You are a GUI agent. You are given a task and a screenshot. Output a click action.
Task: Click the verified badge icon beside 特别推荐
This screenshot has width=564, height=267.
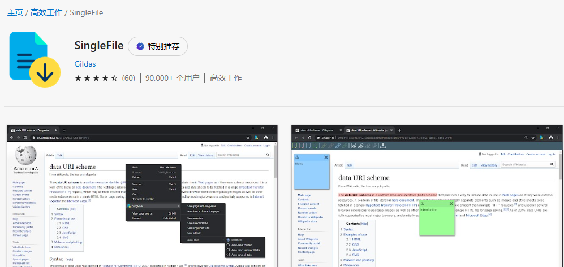click(x=139, y=46)
